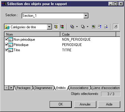
Task: Open the Section_1 dropdown arrow
Action: [x=86, y=16]
